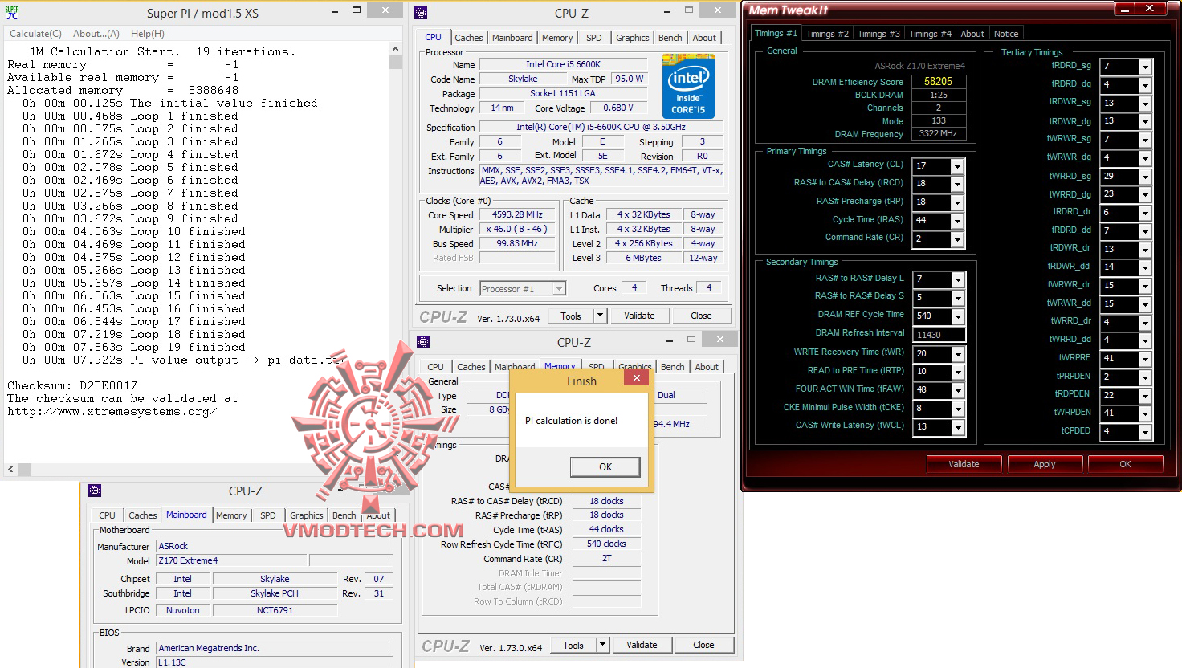1182x668 pixels.
Task: Select Memory tab in Mainboard CPU-Z window
Action: coord(231,515)
